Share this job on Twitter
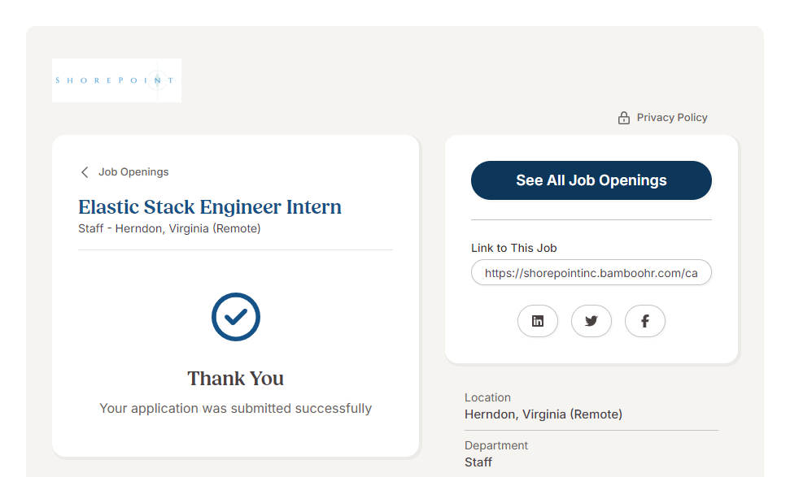 tap(591, 321)
